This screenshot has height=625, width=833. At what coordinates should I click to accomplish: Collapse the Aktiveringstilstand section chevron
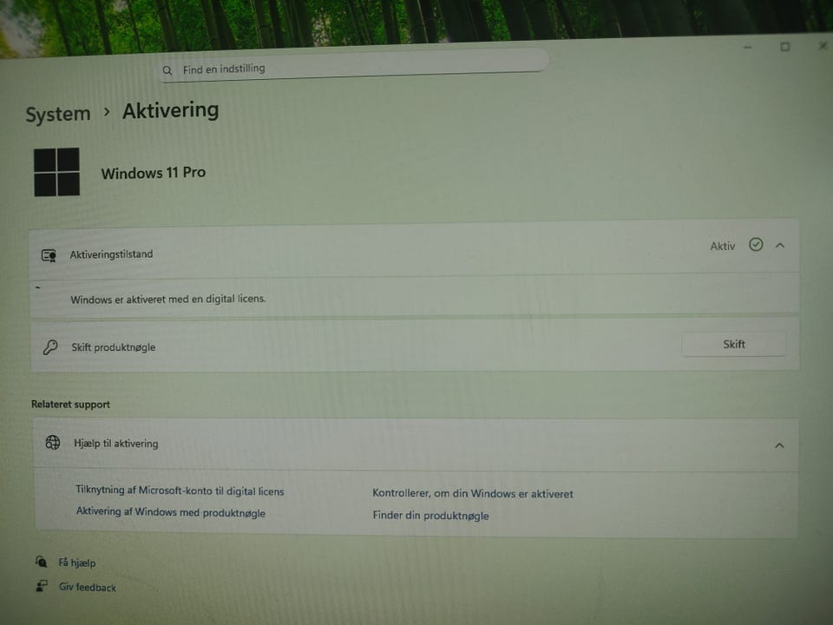coord(780,245)
